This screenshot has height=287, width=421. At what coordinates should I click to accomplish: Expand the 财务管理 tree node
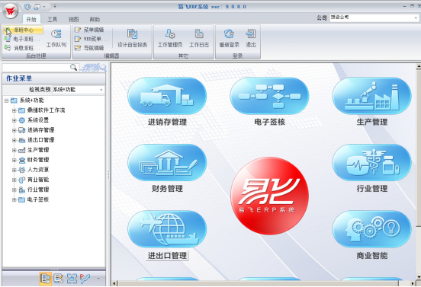(14, 161)
